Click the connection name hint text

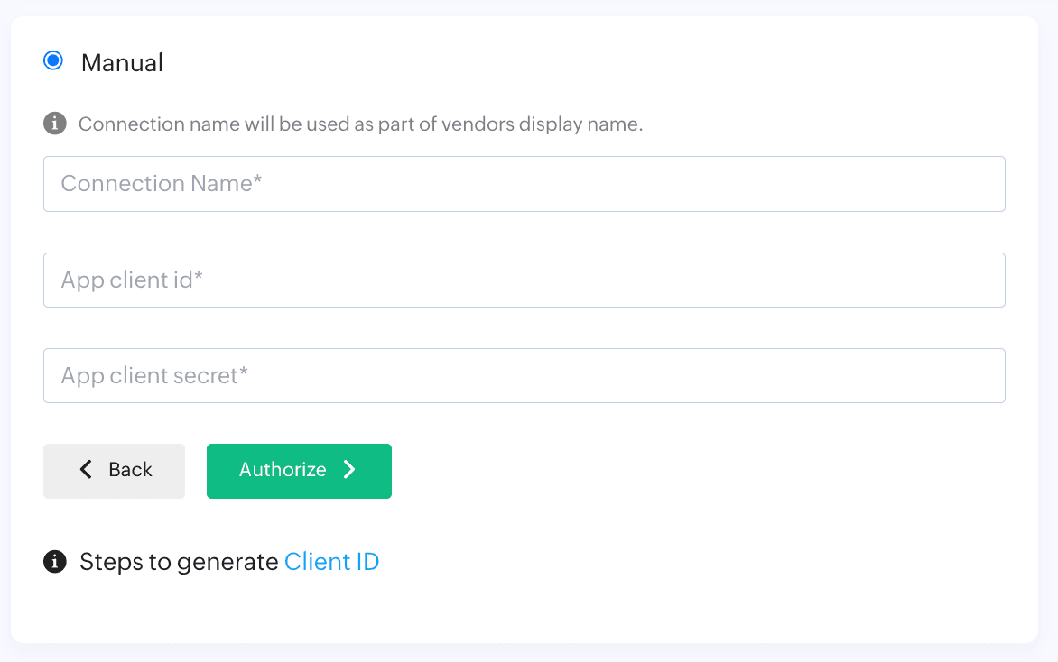[360, 124]
